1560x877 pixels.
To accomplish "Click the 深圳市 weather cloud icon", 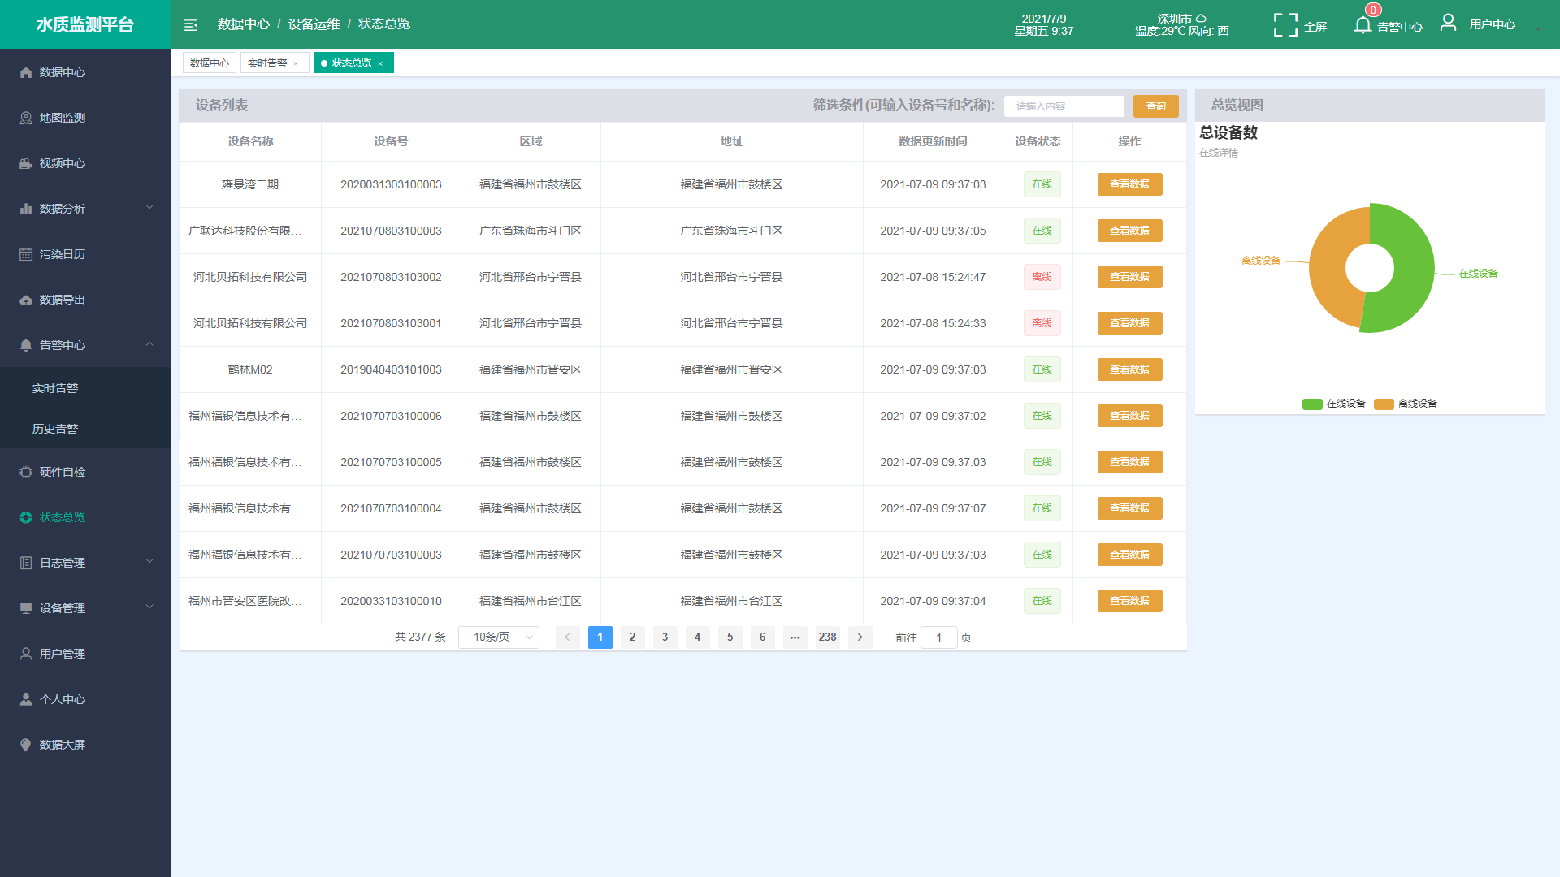I will tap(1201, 18).
